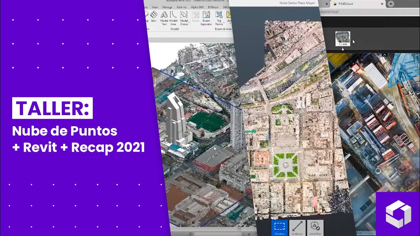Open the Manage ribbon tab
The height and width of the screenshot is (236, 420).
167,7
